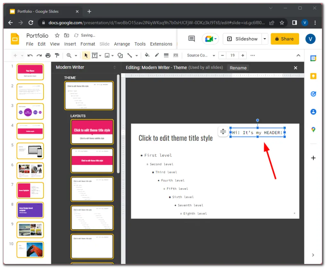
Task: Open the Extensions menu
Action: 161,44
